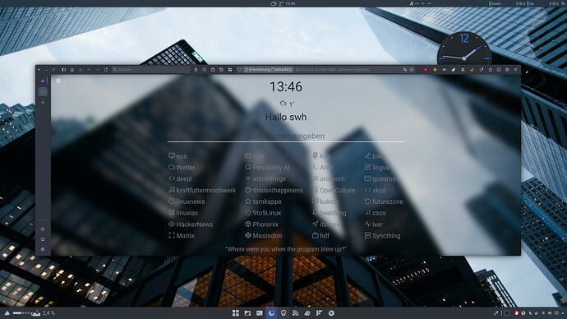The height and width of the screenshot is (319, 567).
Task: Click the volume icon in the system tray
Action: [x=550, y=313]
